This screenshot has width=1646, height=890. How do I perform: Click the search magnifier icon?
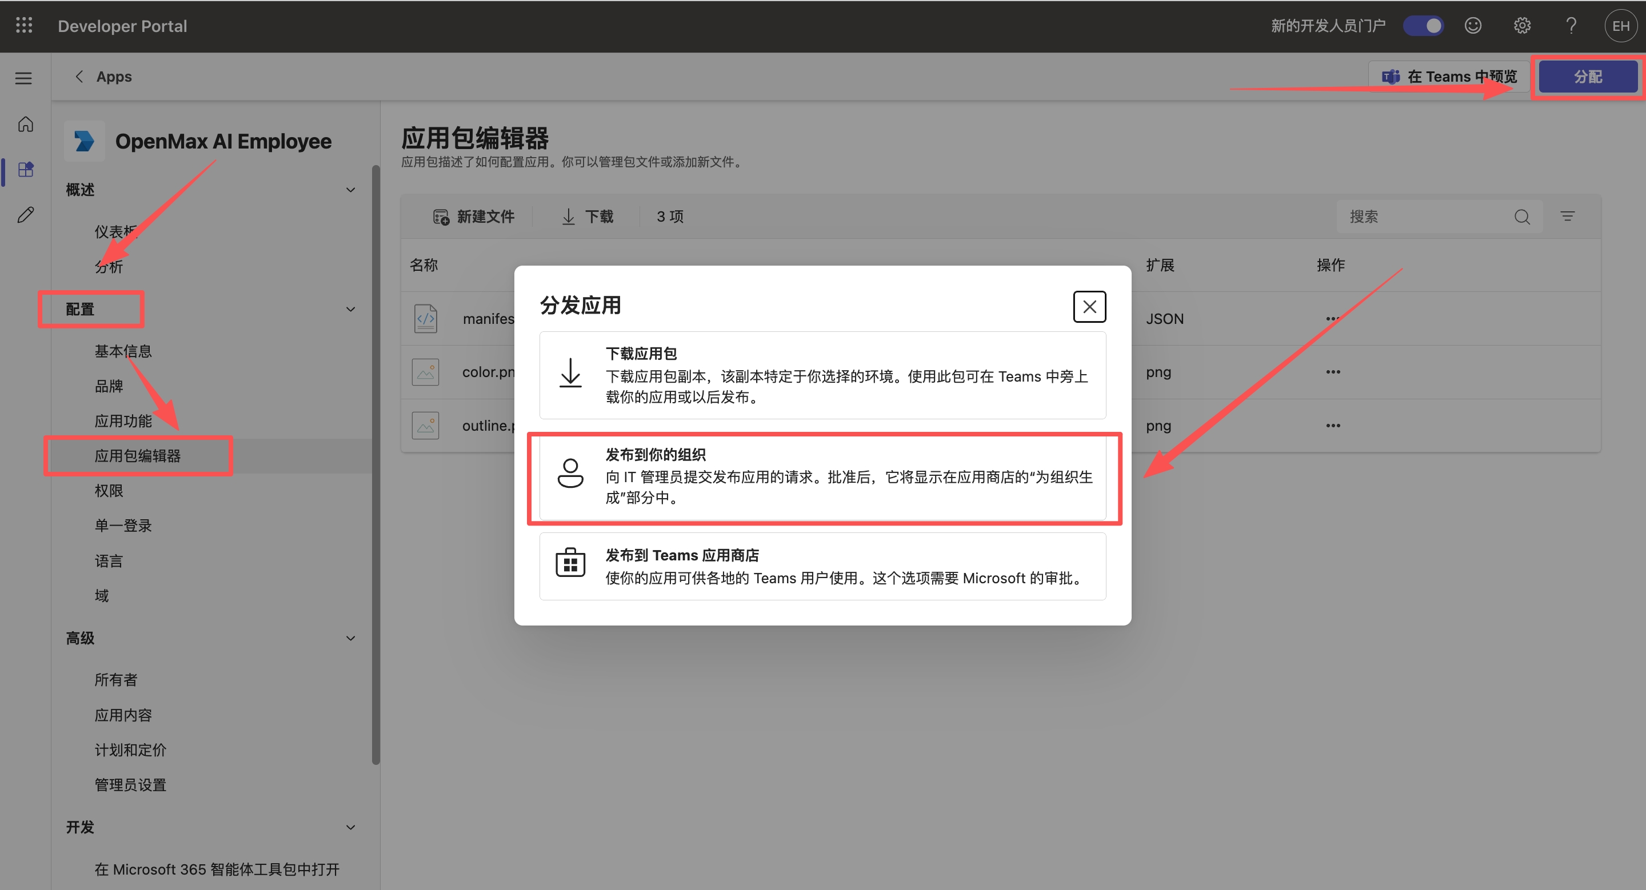click(x=1522, y=217)
